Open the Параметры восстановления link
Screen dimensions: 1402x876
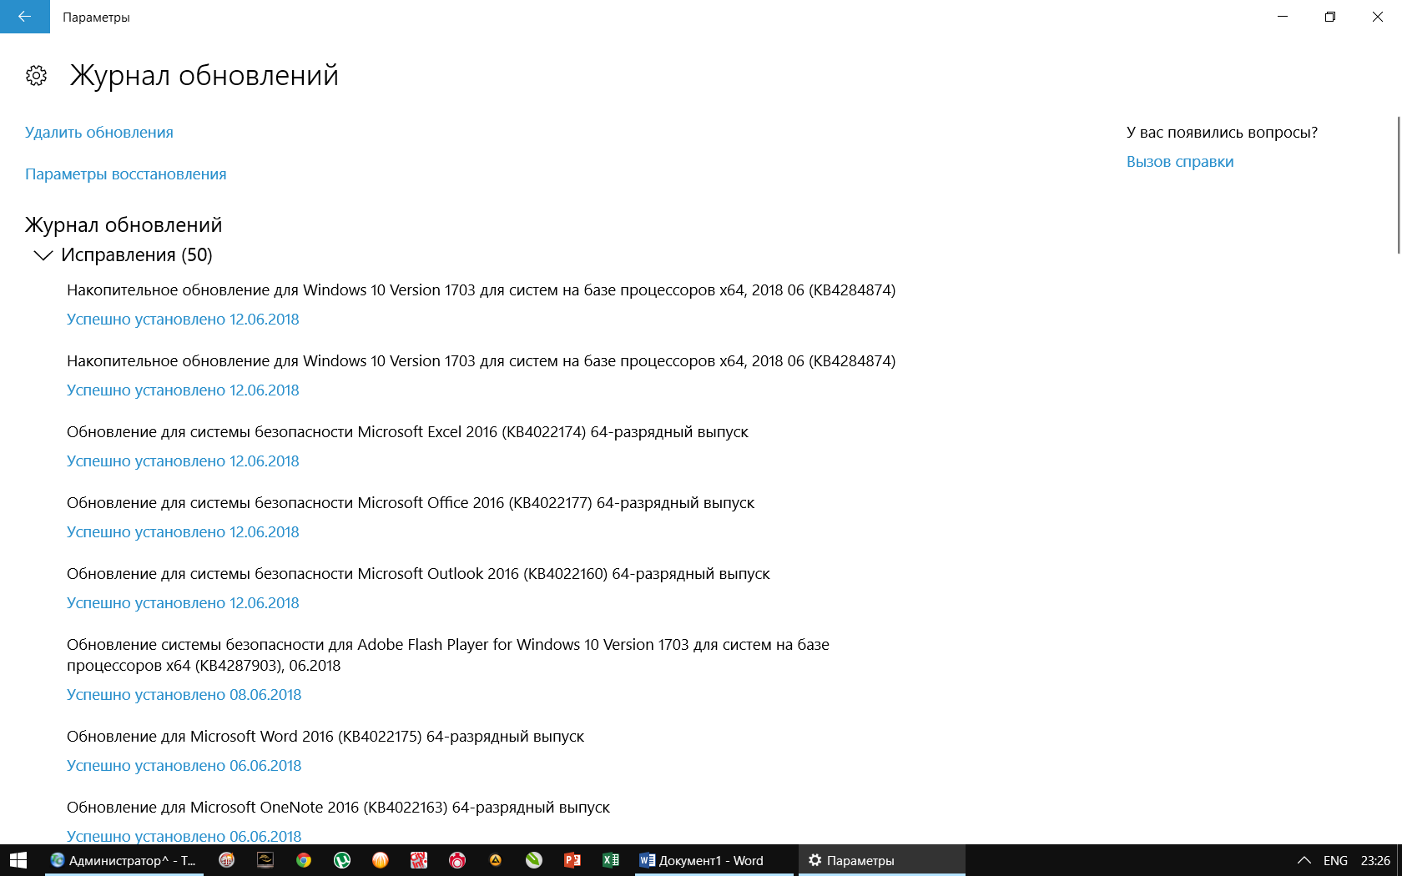[126, 174]
